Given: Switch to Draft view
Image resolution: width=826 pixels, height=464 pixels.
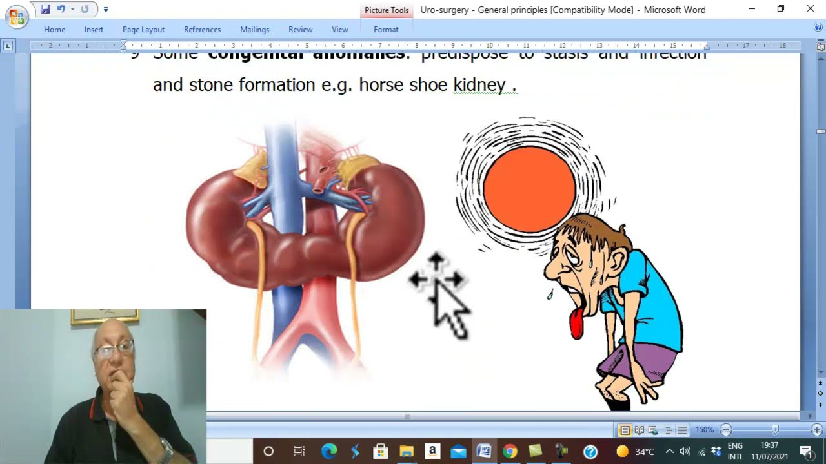Looking at the screenshot, I should (681, 430).
